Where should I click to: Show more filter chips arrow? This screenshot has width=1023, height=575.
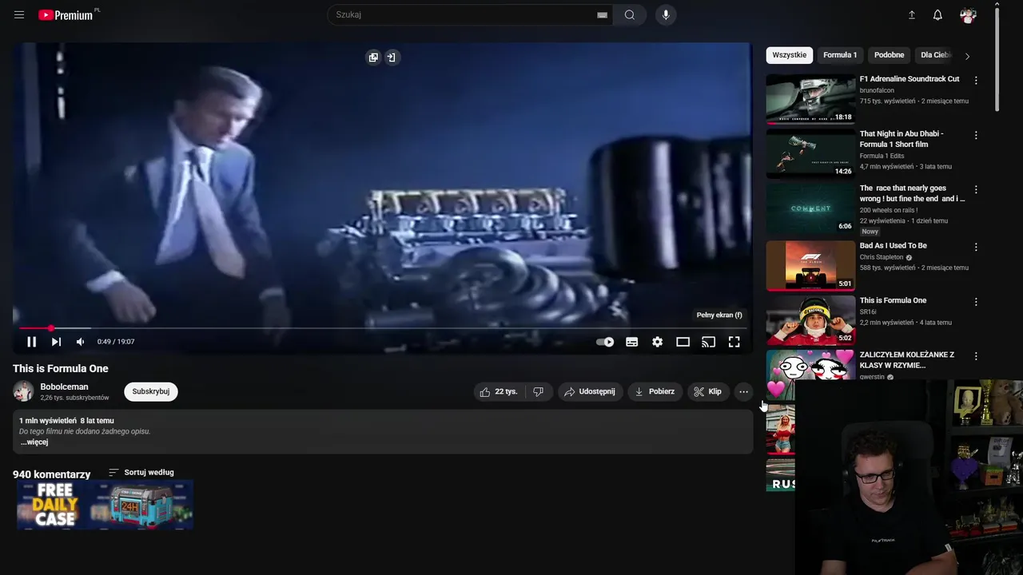click(x=967, y=56)
